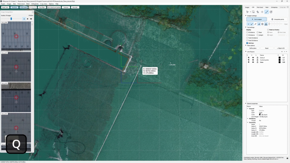Click the Default layer color swatch
Viewport: 290px width, 163px height.
(280, 58)
